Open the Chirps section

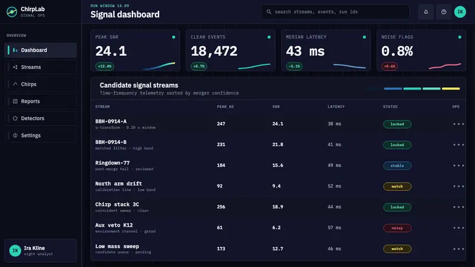[40, 84]
